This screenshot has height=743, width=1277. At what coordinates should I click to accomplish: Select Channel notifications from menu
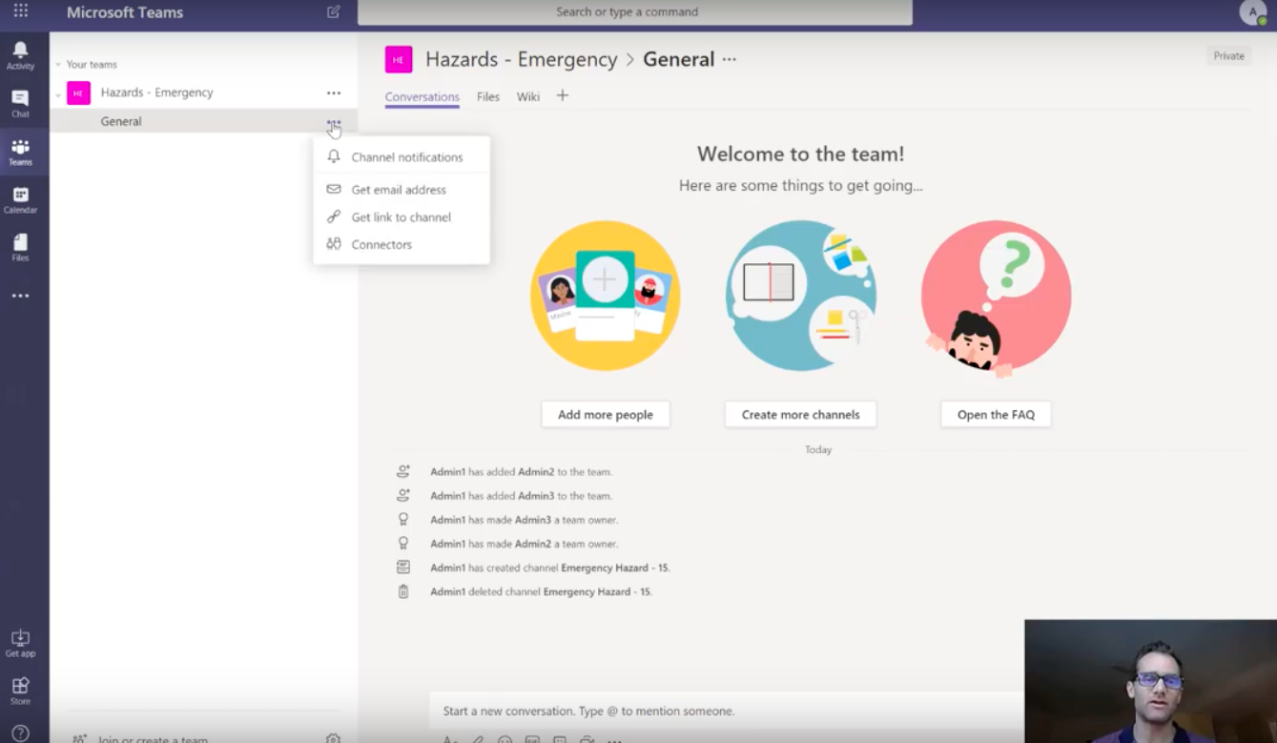(x=402, y=157)
